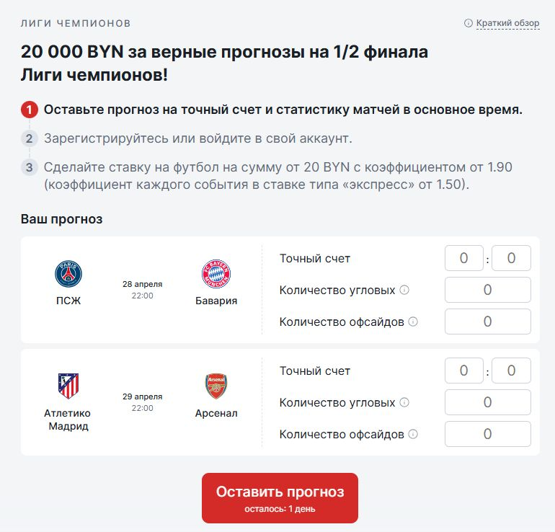Open offsides info icon for PSG–Bayern match

tap(413, 322)
